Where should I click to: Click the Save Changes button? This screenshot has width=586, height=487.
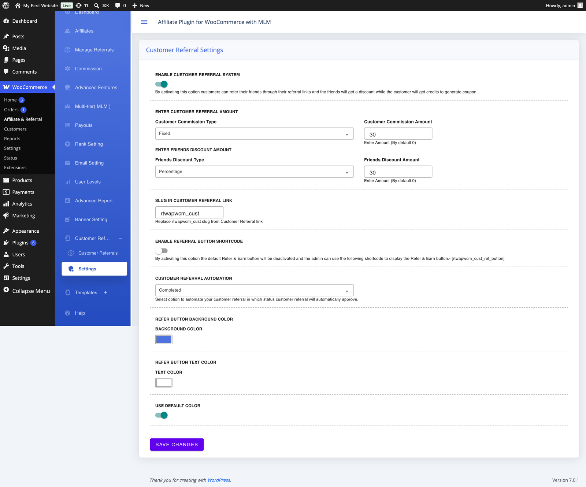pyautogui.click(x=177, y=444)
